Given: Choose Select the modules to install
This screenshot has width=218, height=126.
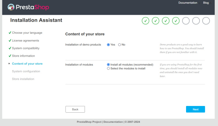Looking at the screenshot, I should (108, 69).
